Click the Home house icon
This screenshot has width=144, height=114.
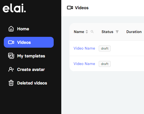coord(11,29)
